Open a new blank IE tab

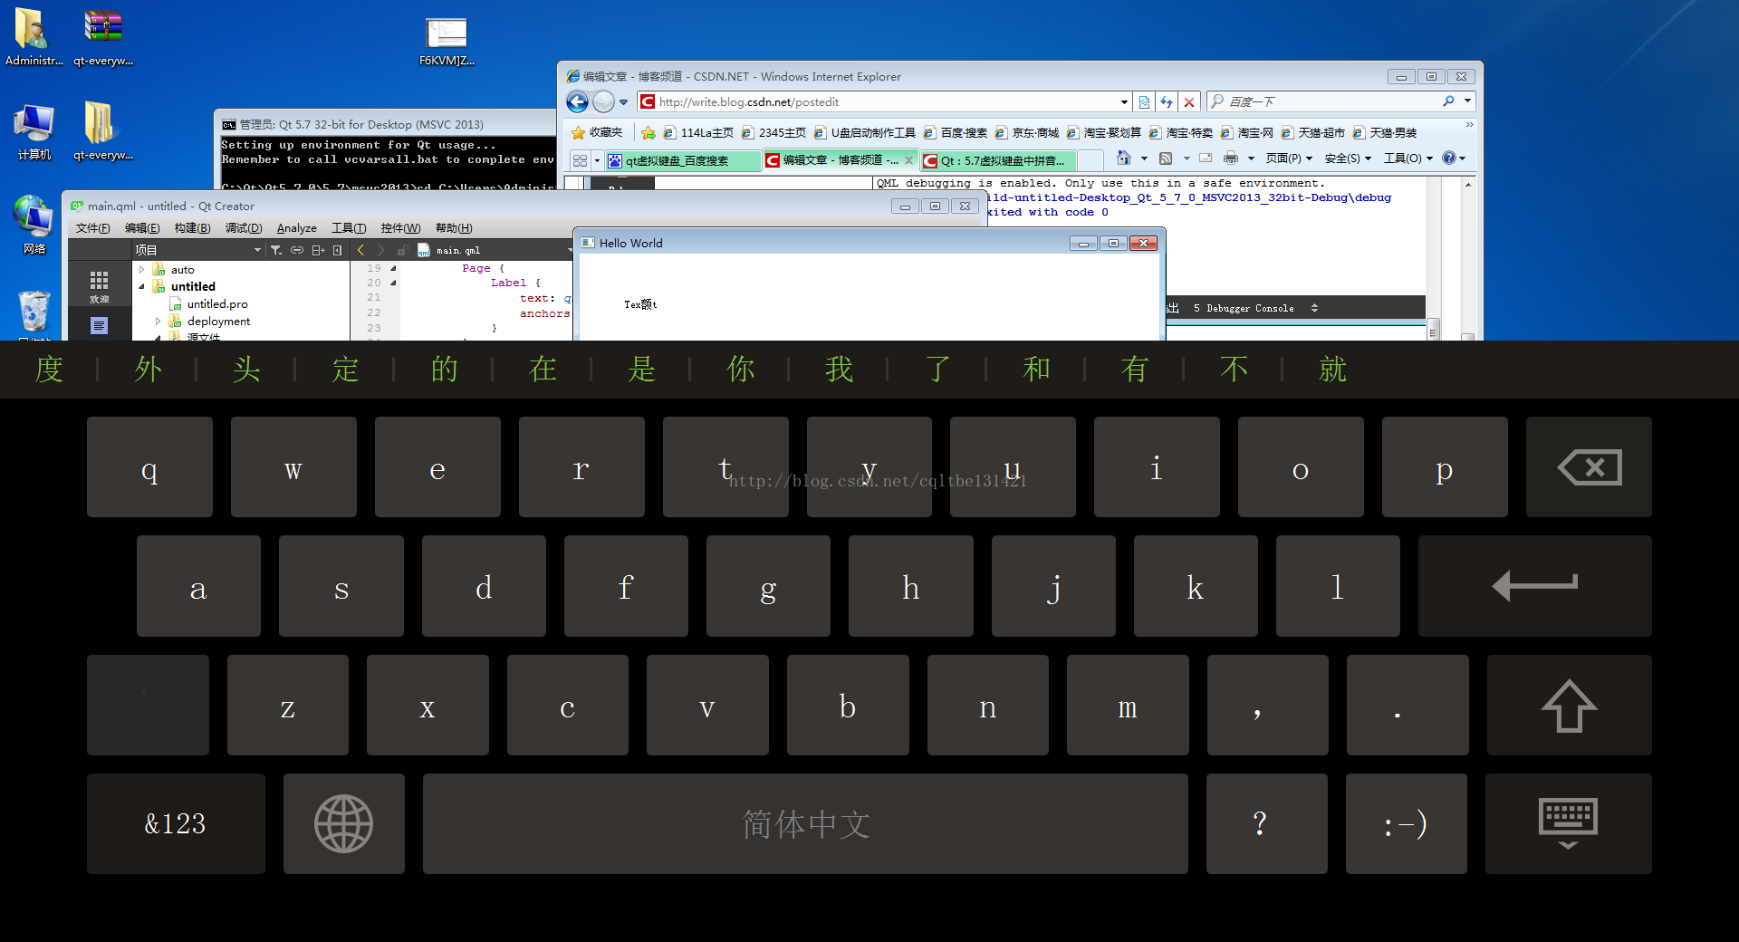click(1090, 160)
